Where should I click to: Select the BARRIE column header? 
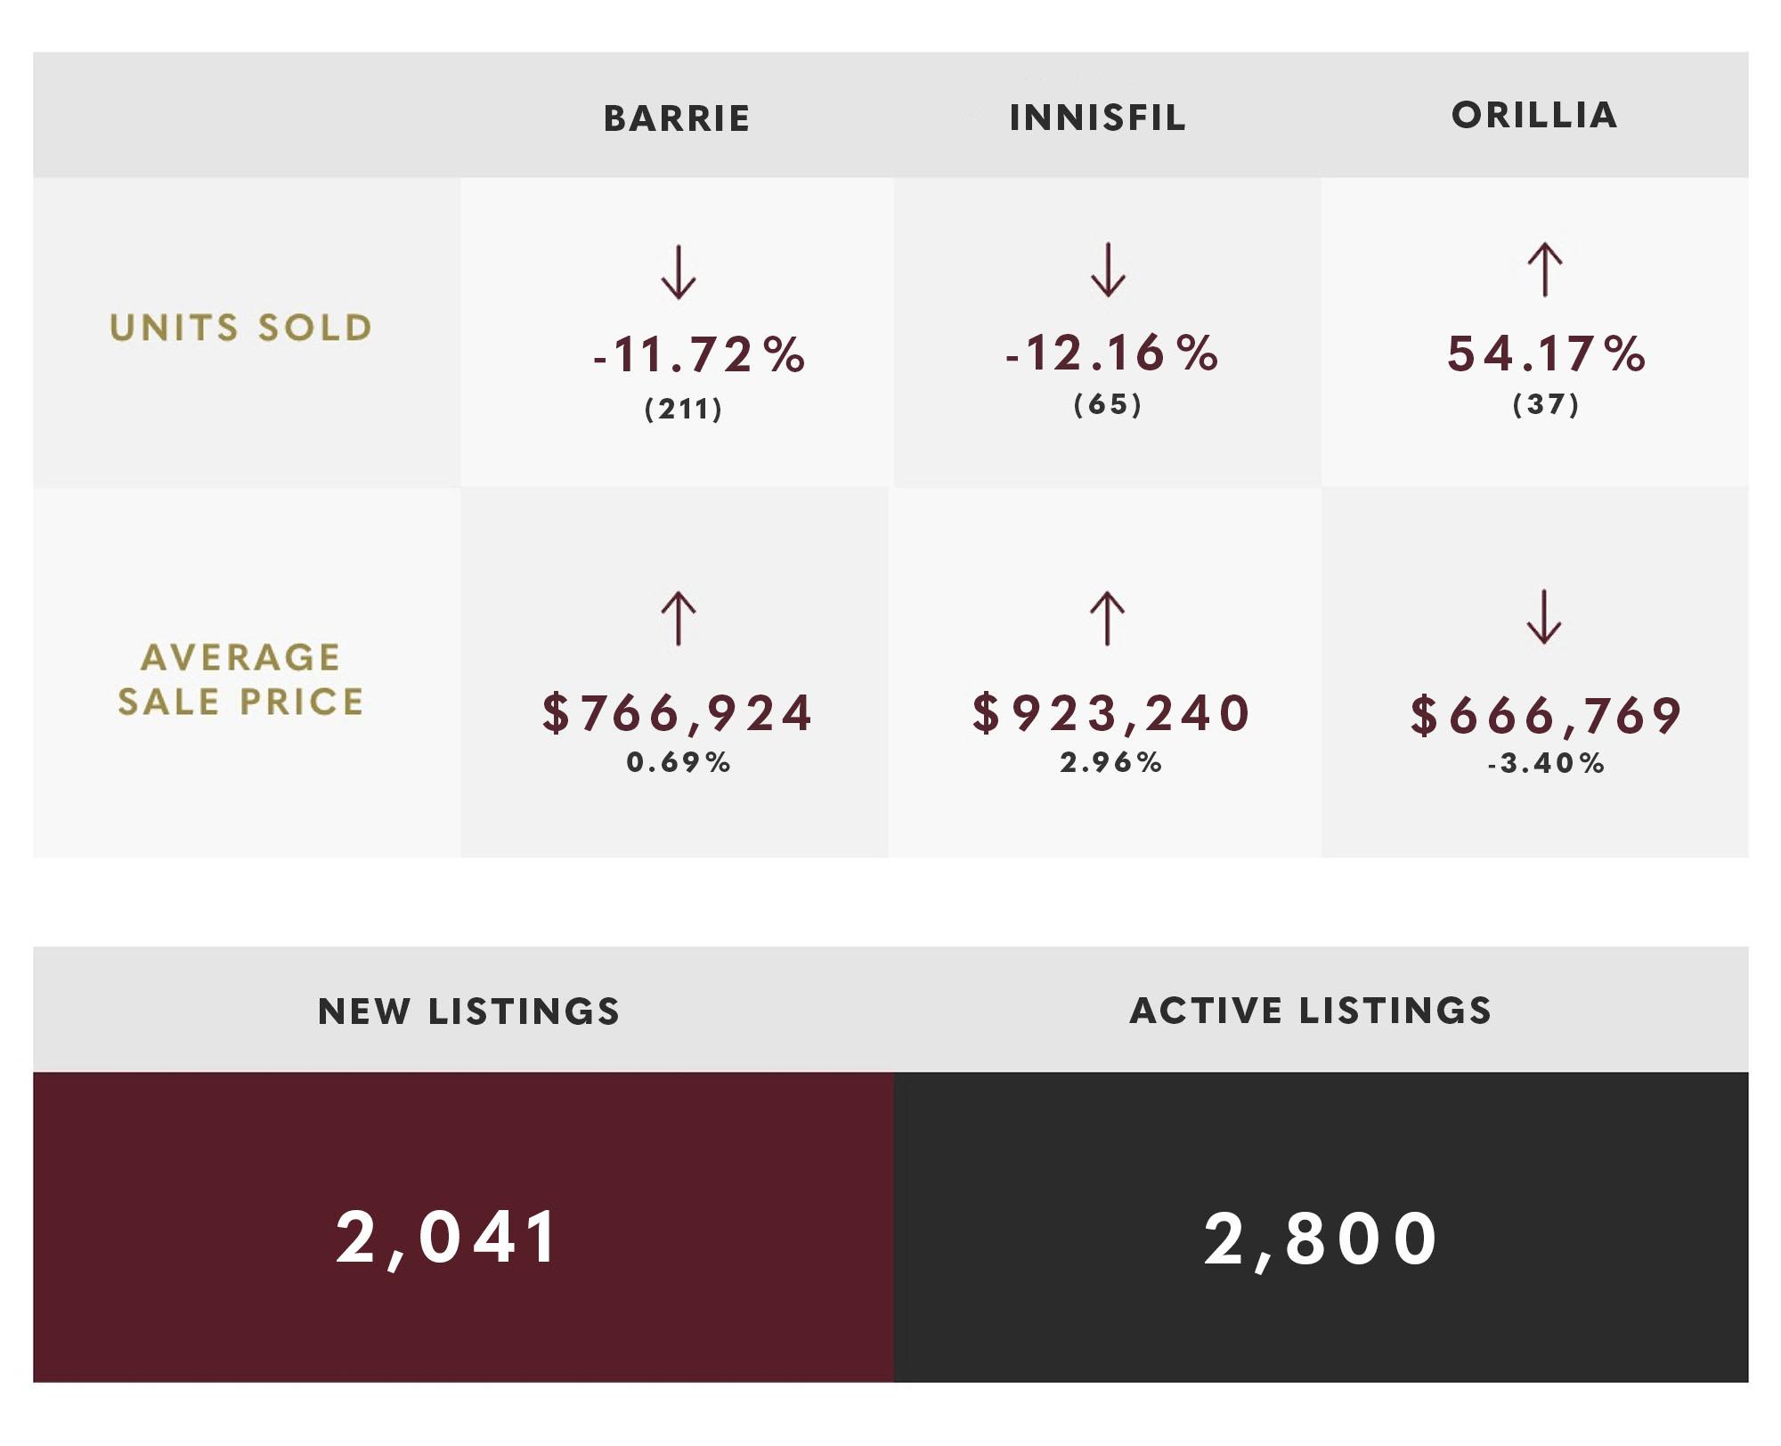(677, 118)
